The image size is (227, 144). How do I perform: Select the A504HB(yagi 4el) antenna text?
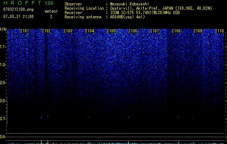pyautogui.click(x=127, y=17)
